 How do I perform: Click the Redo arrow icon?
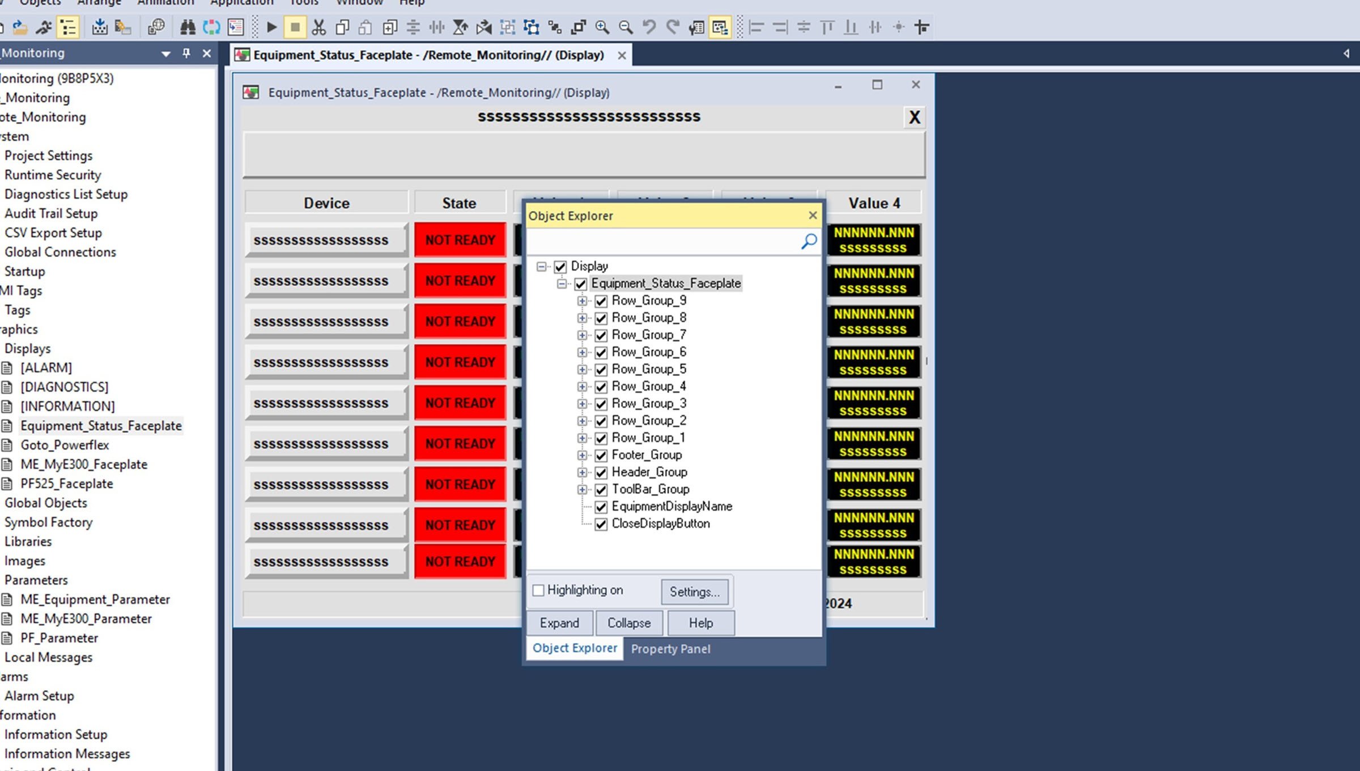tap(673, 27)
